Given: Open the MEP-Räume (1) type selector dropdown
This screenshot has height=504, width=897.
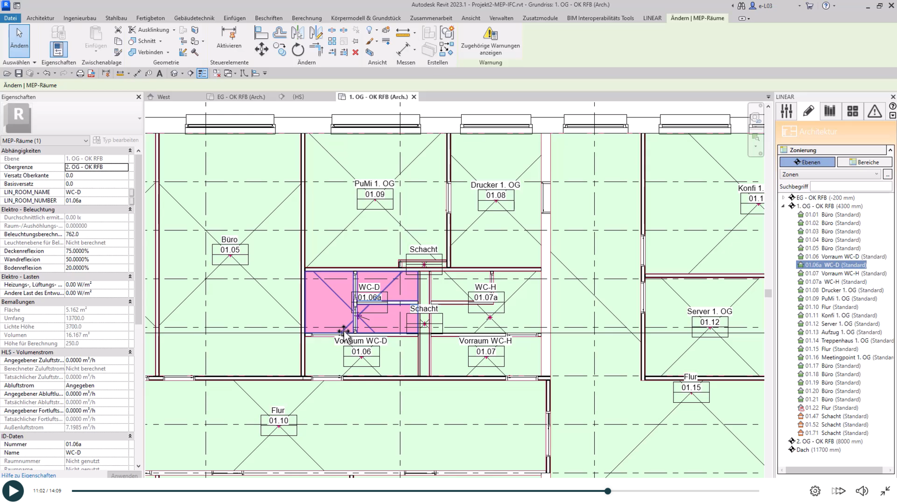Looking at the screenshot, I should coord(45,141).
